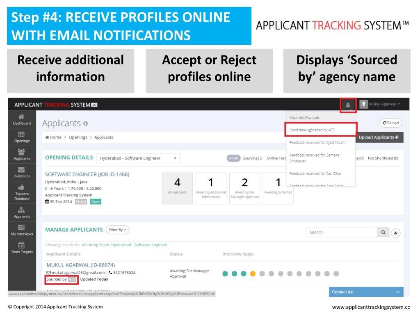This screenshot has height=315, width=420.
Task: Click the user avatar icon in header
Action: 363,104
